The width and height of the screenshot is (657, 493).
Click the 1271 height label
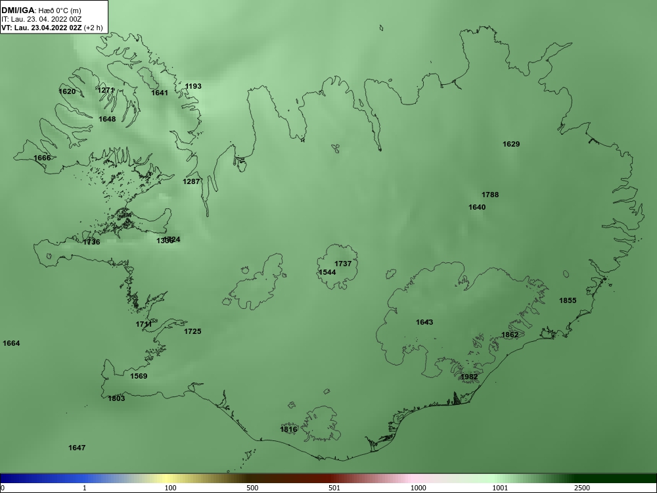coord(106,90)
